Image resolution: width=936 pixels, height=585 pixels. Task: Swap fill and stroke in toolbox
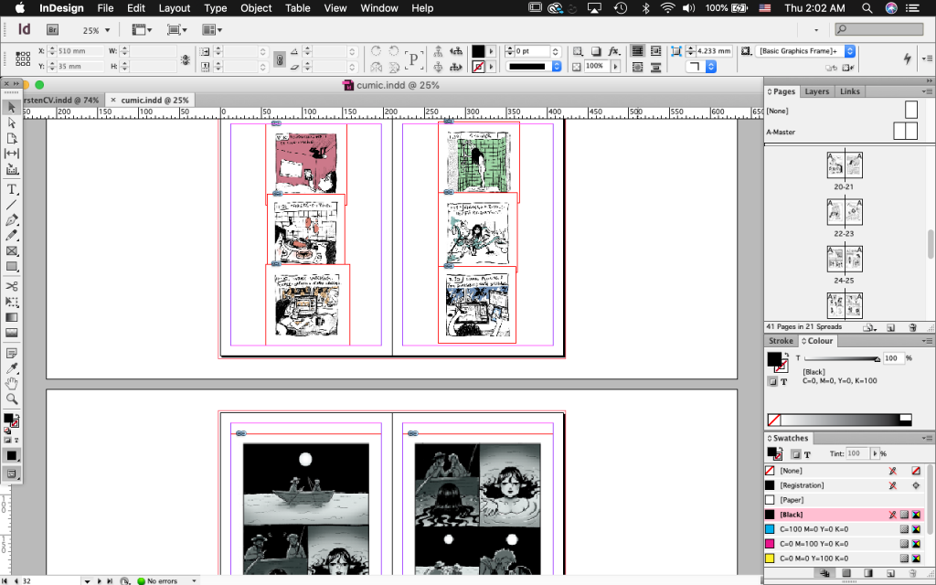tap(16, 416)
